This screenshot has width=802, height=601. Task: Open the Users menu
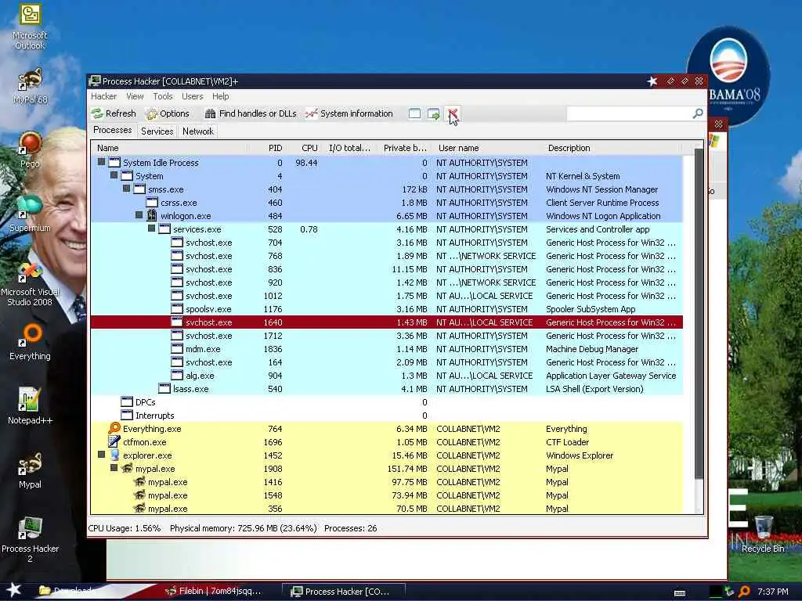[x=193, y=96]
